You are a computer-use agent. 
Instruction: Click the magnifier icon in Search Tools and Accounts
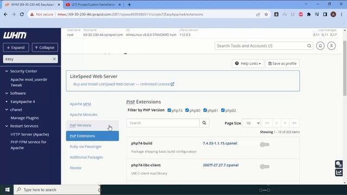coord(309,45)
